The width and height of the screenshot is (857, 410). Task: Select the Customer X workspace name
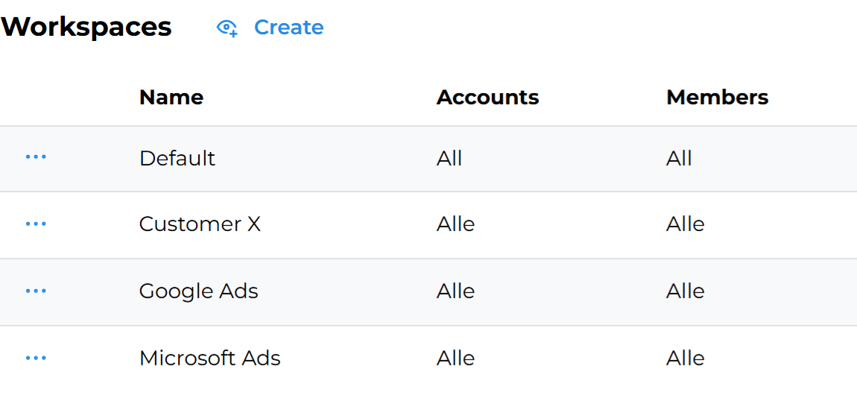pyautogui.click(x=200, y=224)
